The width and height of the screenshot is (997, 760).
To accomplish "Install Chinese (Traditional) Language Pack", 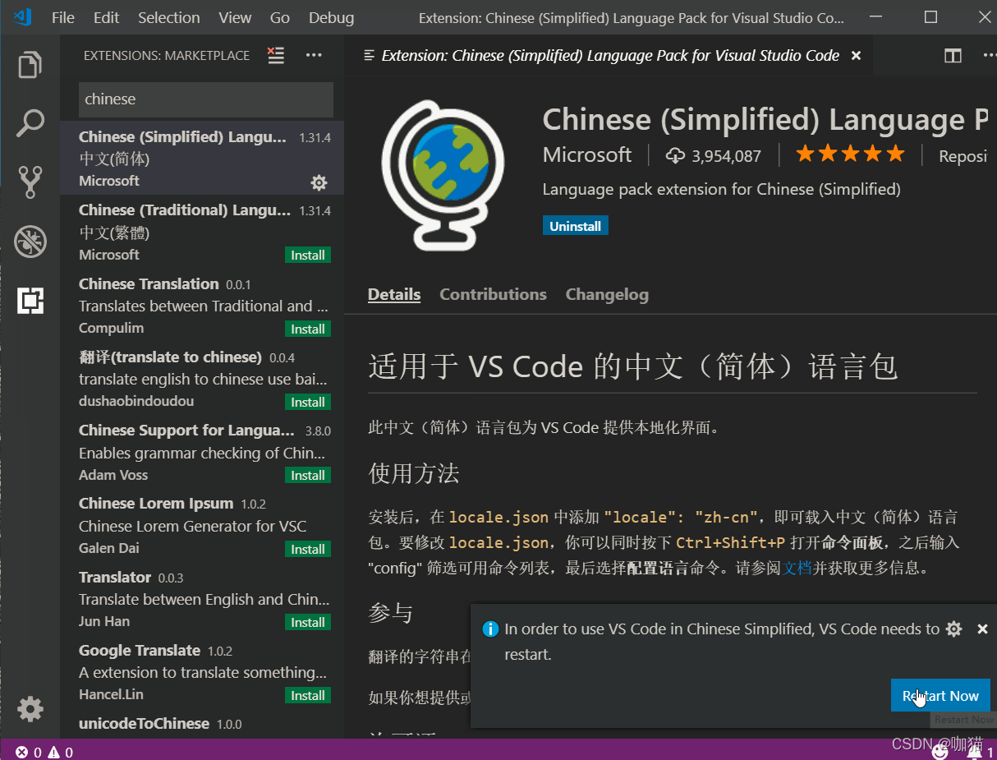I will (308, 256).
